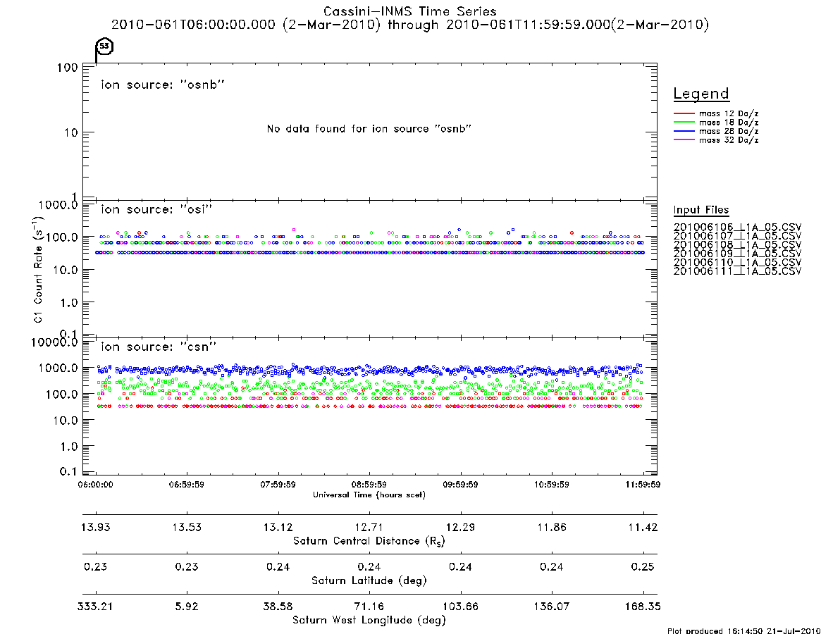Click the 12.29 distance value

coord(460,527)
